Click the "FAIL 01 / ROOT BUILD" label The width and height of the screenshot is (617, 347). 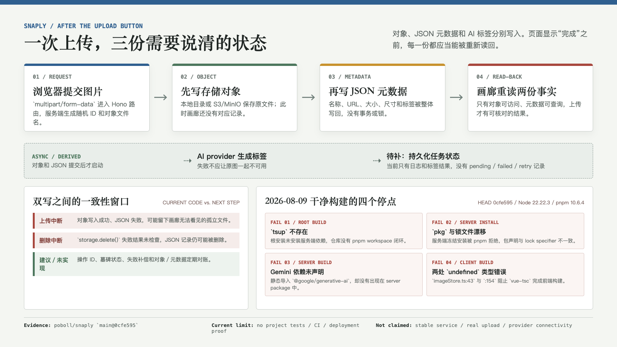point(298,222)
